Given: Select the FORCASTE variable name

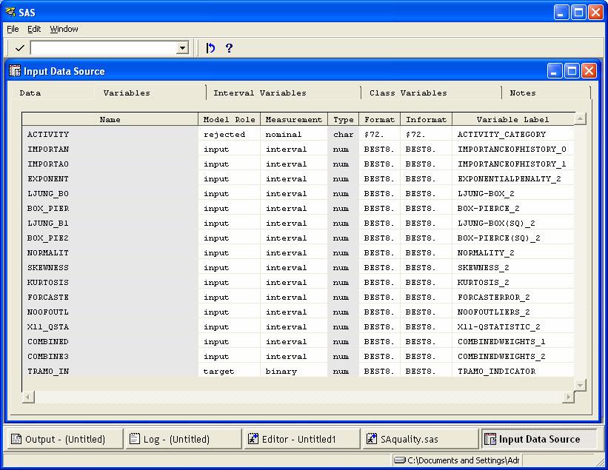Looking at the screenshot, I should click(48, 298).
